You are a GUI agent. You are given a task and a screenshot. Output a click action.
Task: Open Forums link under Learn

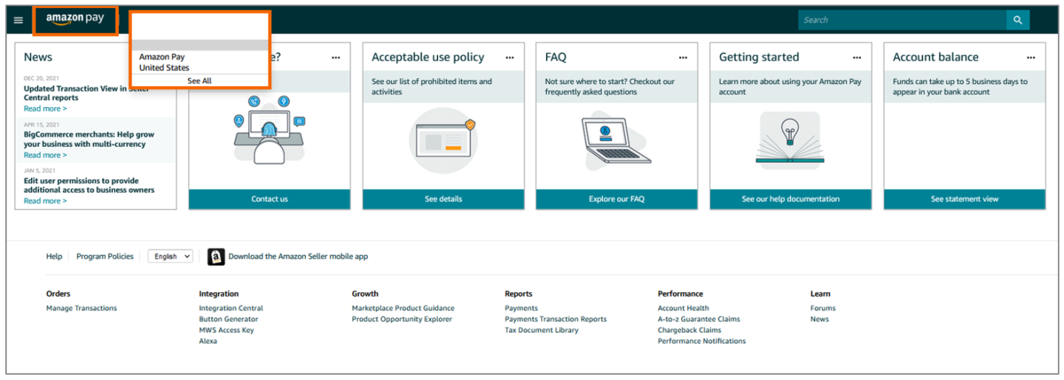point(823,308)
